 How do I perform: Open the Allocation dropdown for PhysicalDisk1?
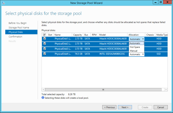click(x=143, y=39)
